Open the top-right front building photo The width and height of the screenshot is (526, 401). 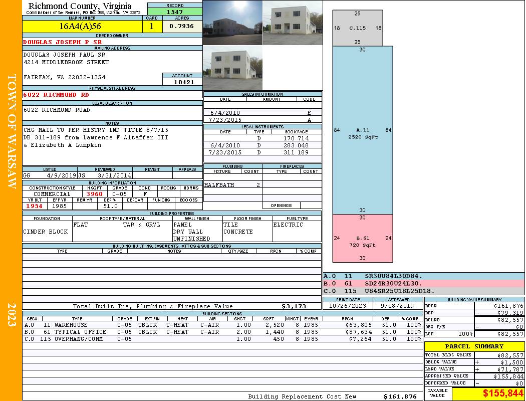(293, 23)
